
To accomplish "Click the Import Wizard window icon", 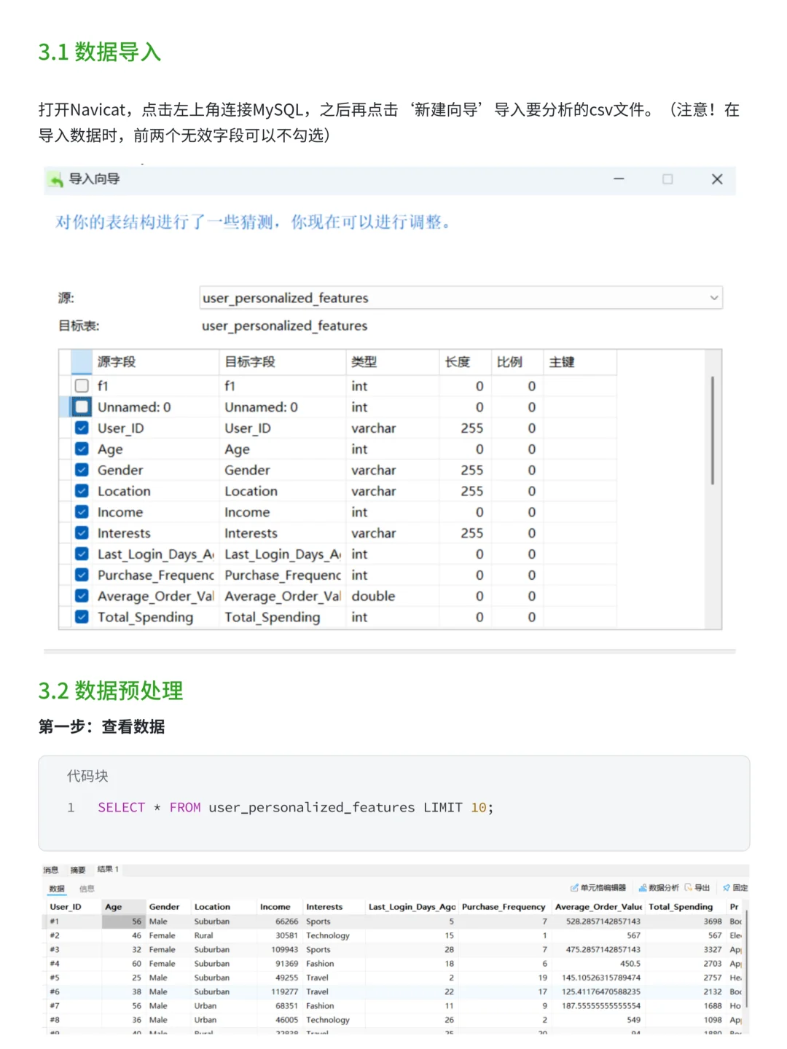I will [55, 180].
